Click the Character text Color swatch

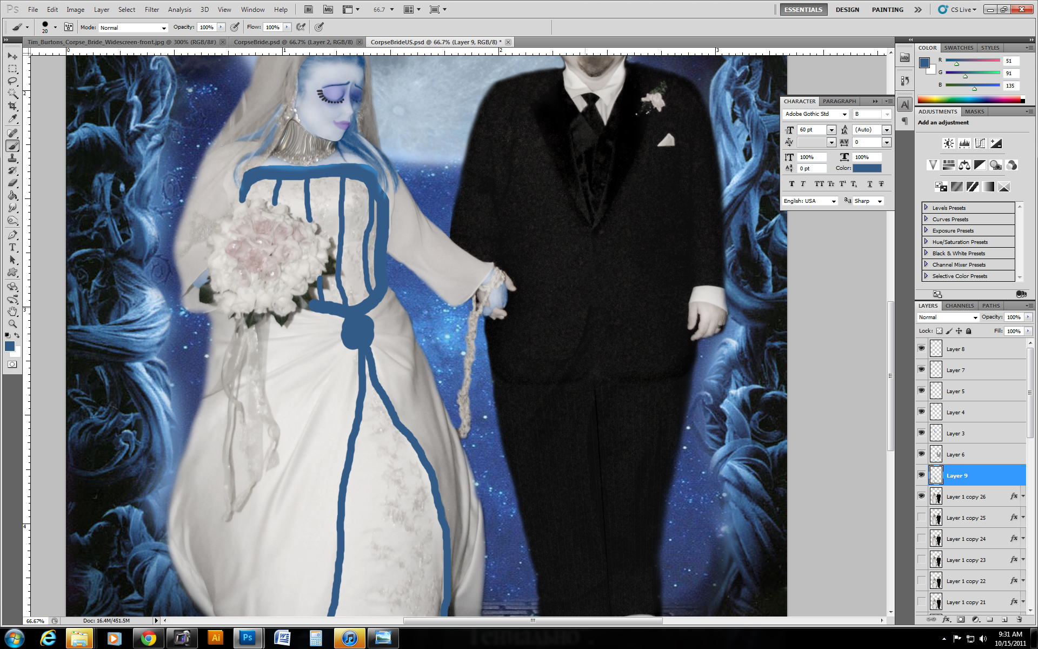[x=867, y=168]
